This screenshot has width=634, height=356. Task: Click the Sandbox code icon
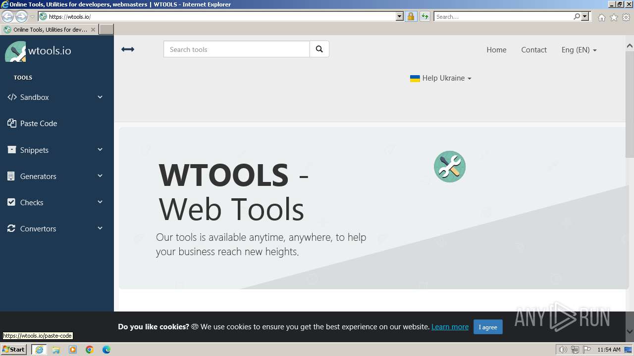[x=12, y=97]
